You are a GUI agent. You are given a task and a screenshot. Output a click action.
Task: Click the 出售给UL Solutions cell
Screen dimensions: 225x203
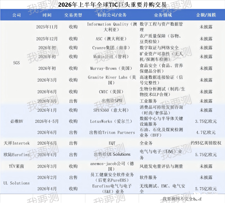click(112, 154)
